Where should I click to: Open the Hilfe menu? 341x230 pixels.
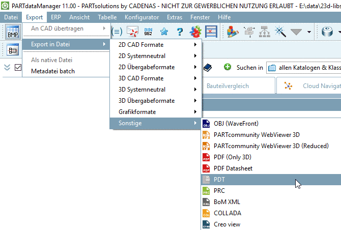(x=224, y=17)
